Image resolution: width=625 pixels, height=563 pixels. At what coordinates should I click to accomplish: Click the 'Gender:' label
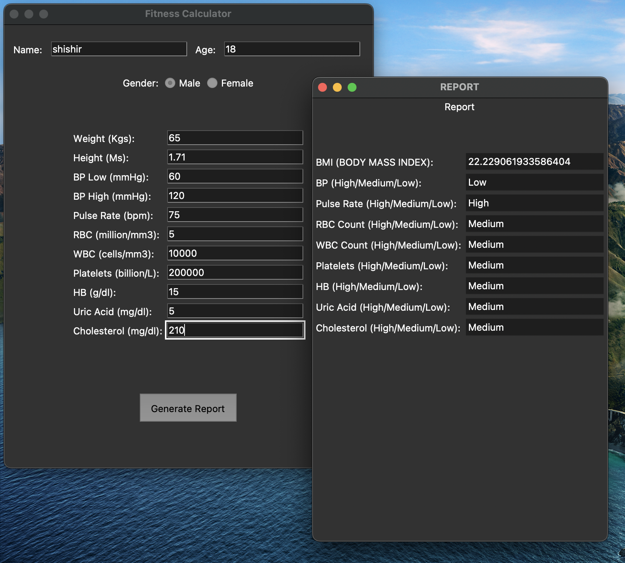[141, 83]
